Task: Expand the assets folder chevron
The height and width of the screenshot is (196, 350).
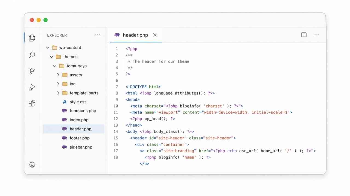Action: 58,75
